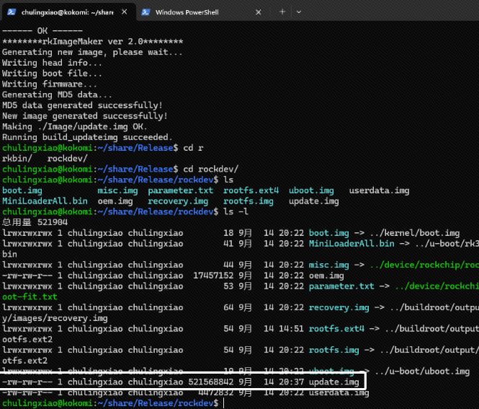Click the '../u-boot/uboot.img' link target
The image size is (479, 409).
[422, 371]
